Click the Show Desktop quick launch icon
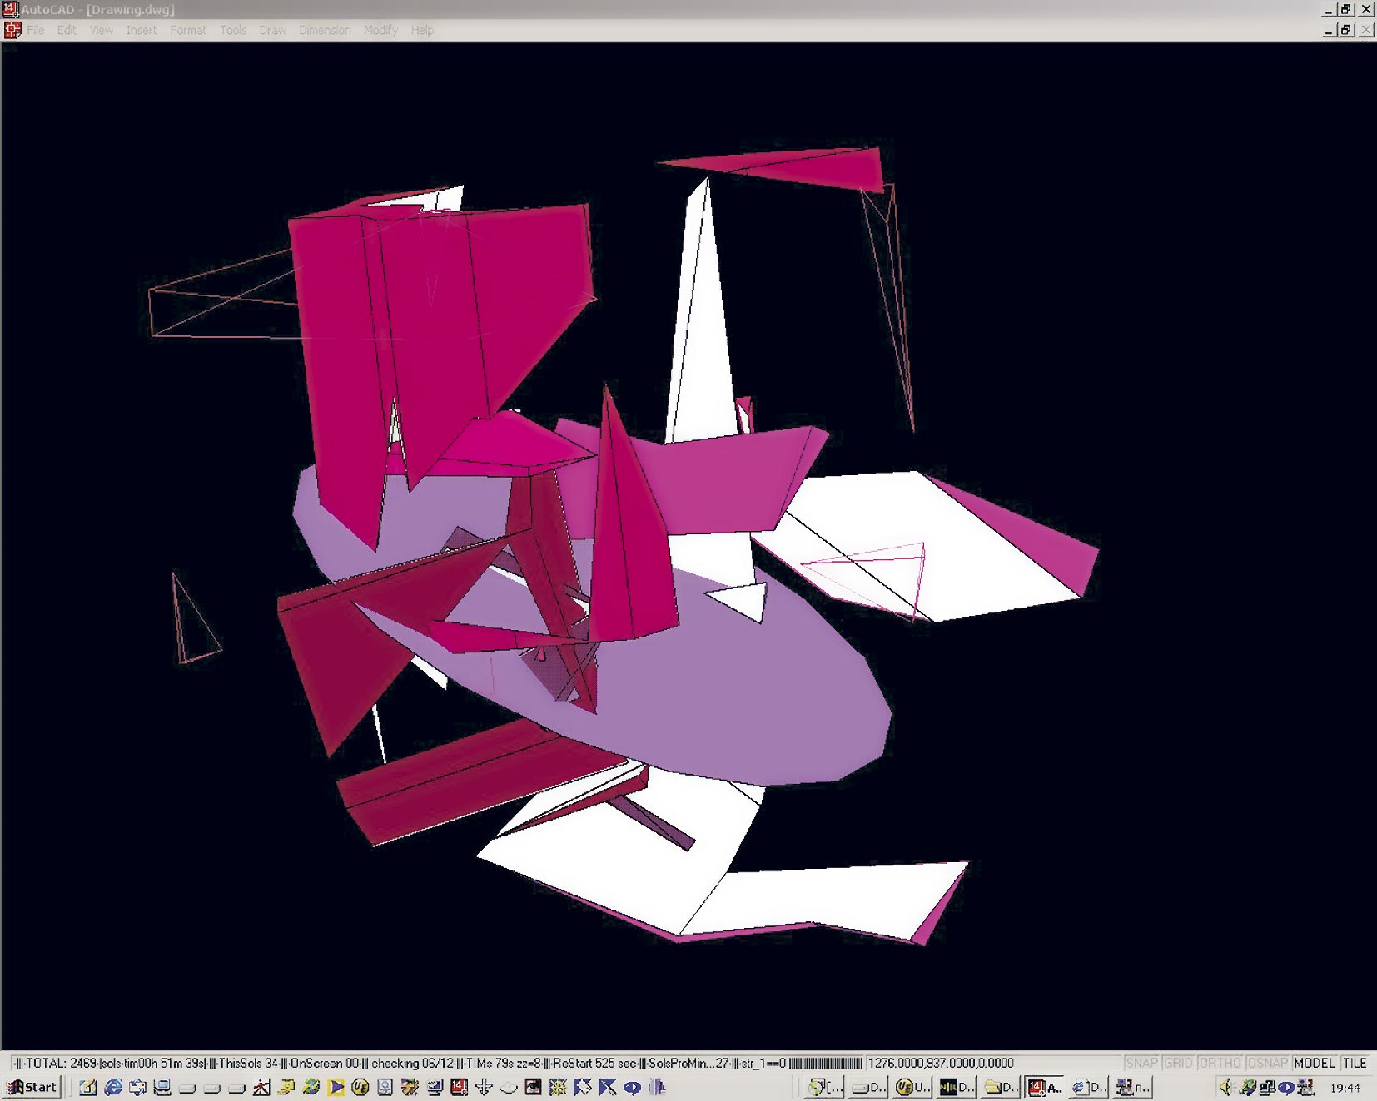The width and height of the screenshot is (1377, 1101). [x=138, y=1087]
